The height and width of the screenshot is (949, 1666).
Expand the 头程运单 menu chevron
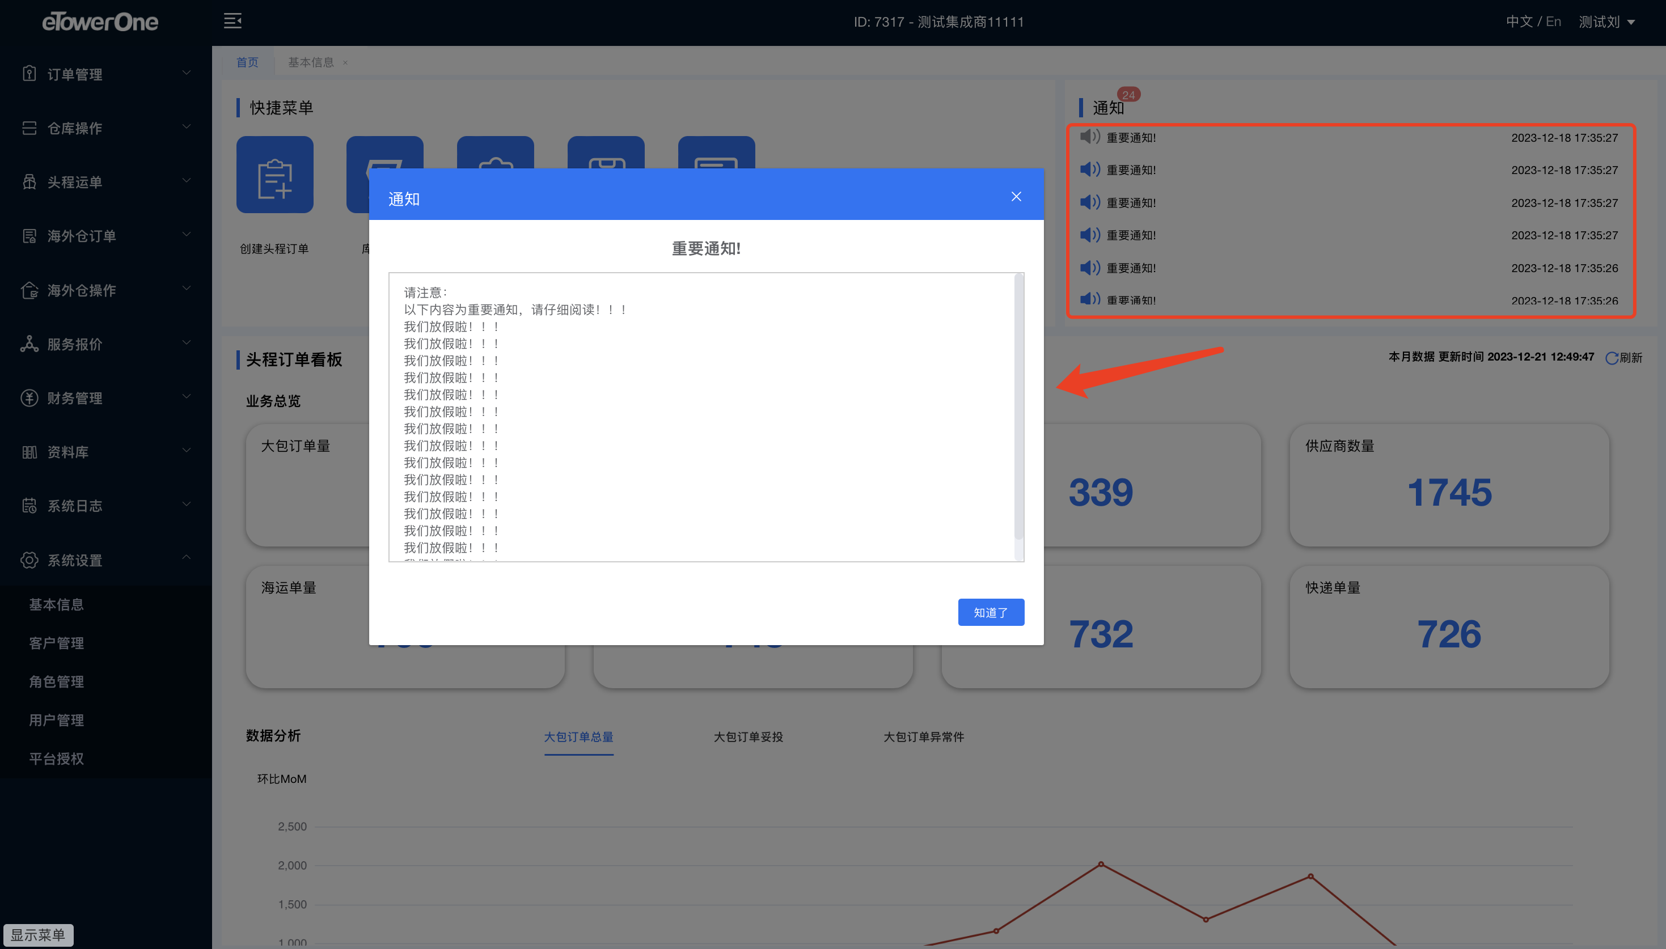(187, 180)
